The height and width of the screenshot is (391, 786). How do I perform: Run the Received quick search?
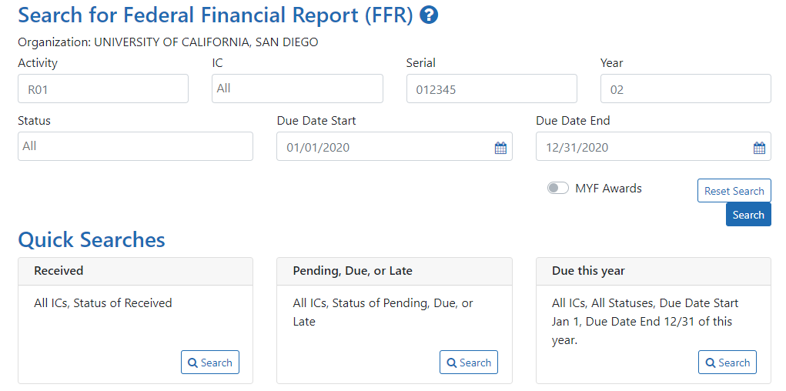[210, 363]
